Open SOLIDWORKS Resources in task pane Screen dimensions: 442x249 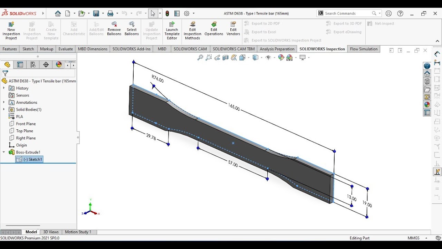pyautogui.click(x=427, y=74)
